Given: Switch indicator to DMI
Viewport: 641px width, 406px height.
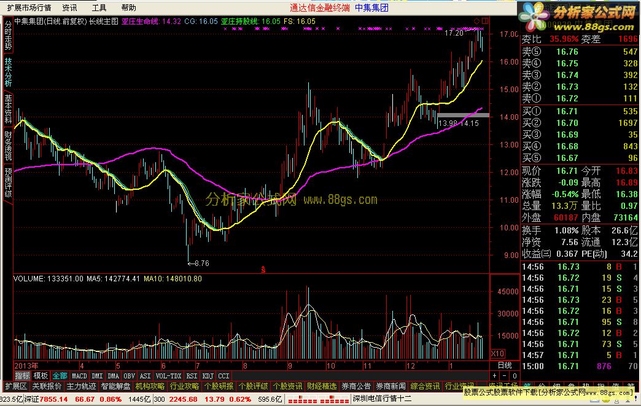Looking at the screenshot, I should pos(97,376).
